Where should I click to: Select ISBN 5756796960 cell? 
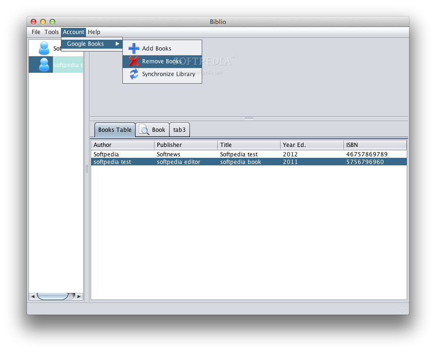(x=375, y=162)
